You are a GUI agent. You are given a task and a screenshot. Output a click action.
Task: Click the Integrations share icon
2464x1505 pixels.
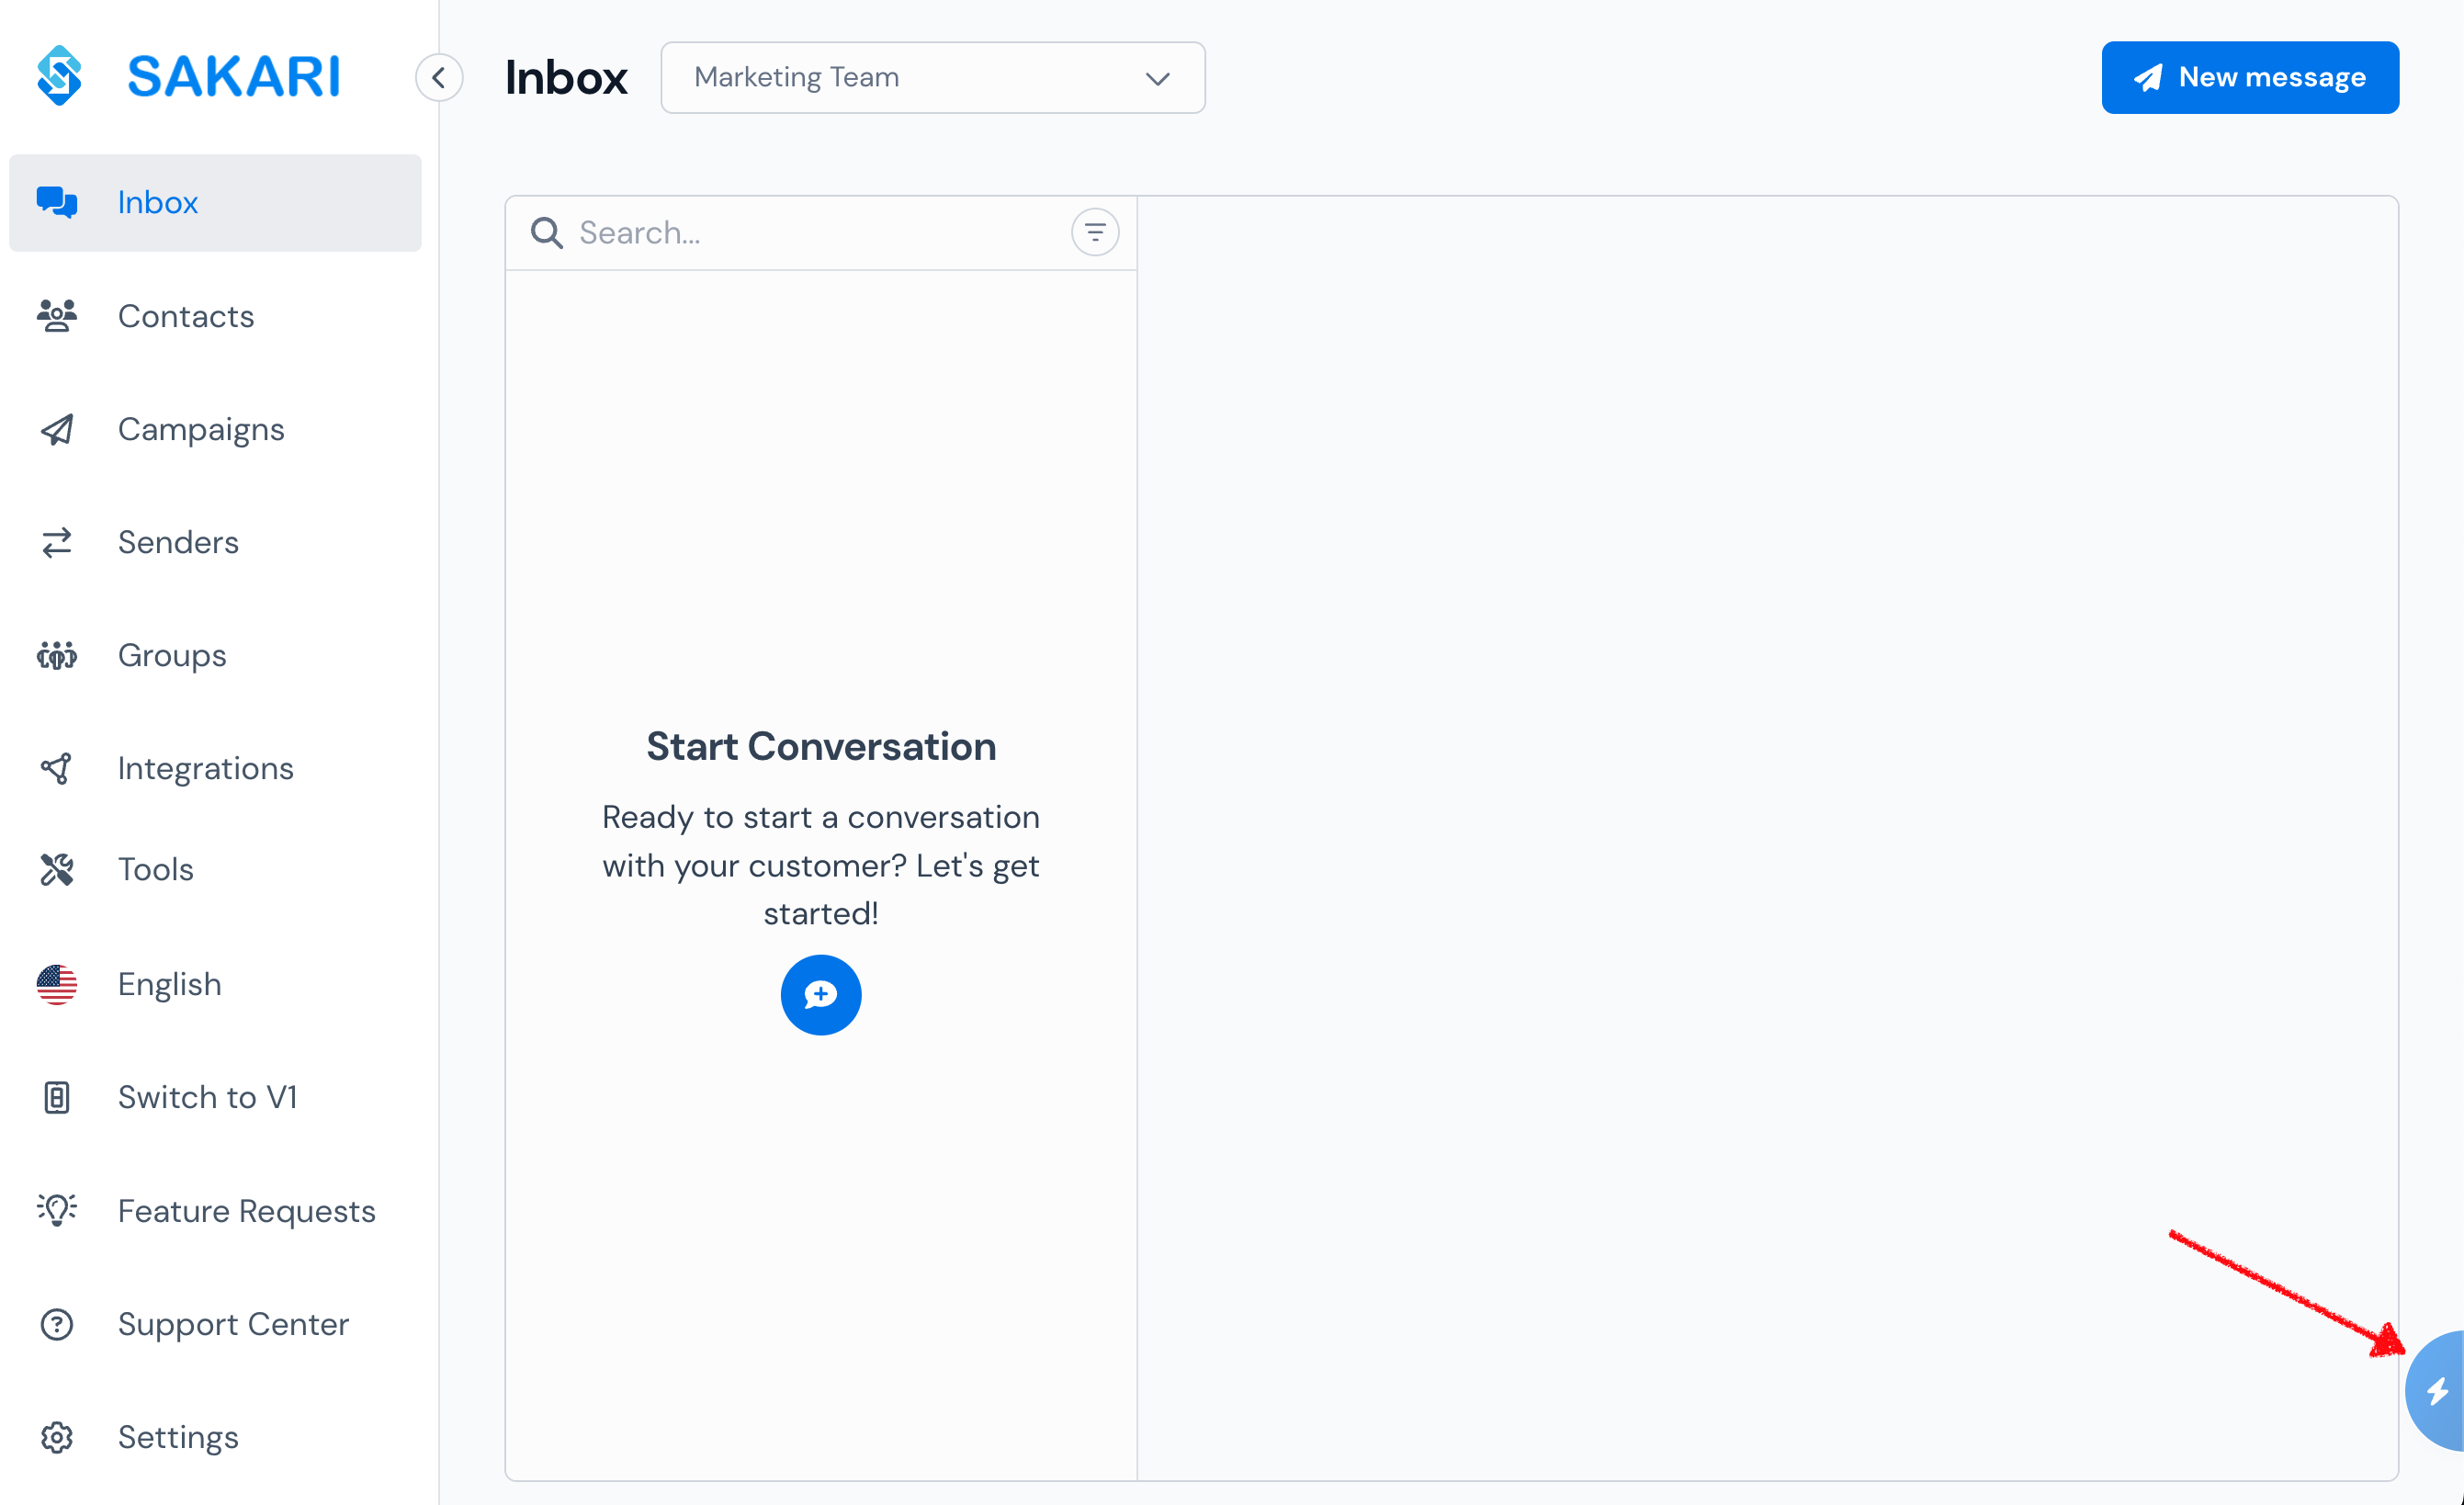pyautogui.click(x=56, y=768)
